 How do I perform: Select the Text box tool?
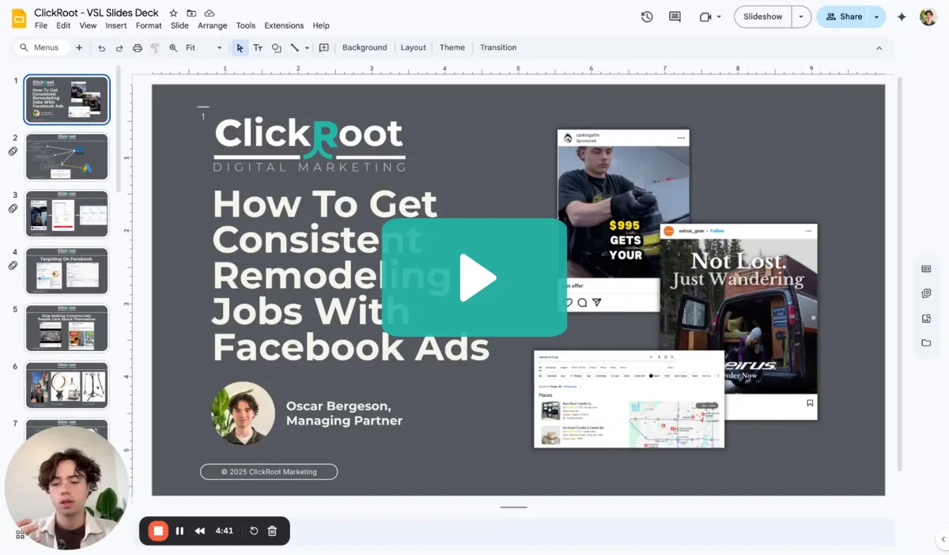coord(258,47)
